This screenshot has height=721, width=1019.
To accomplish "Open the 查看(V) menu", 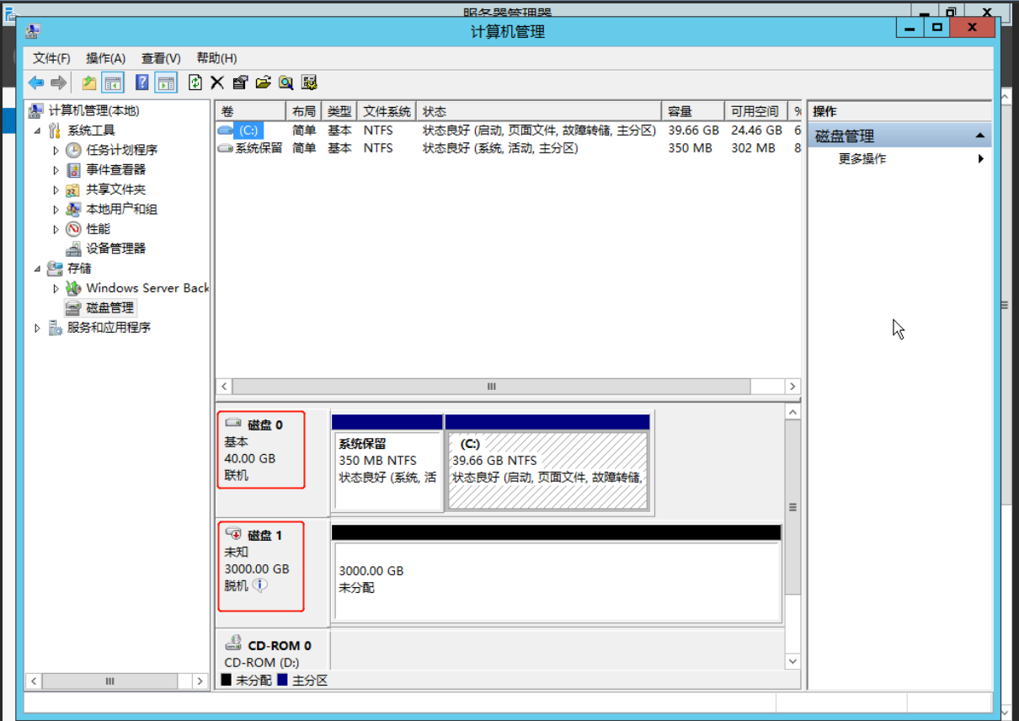I will pyautogui.click(x=161, y=58).
